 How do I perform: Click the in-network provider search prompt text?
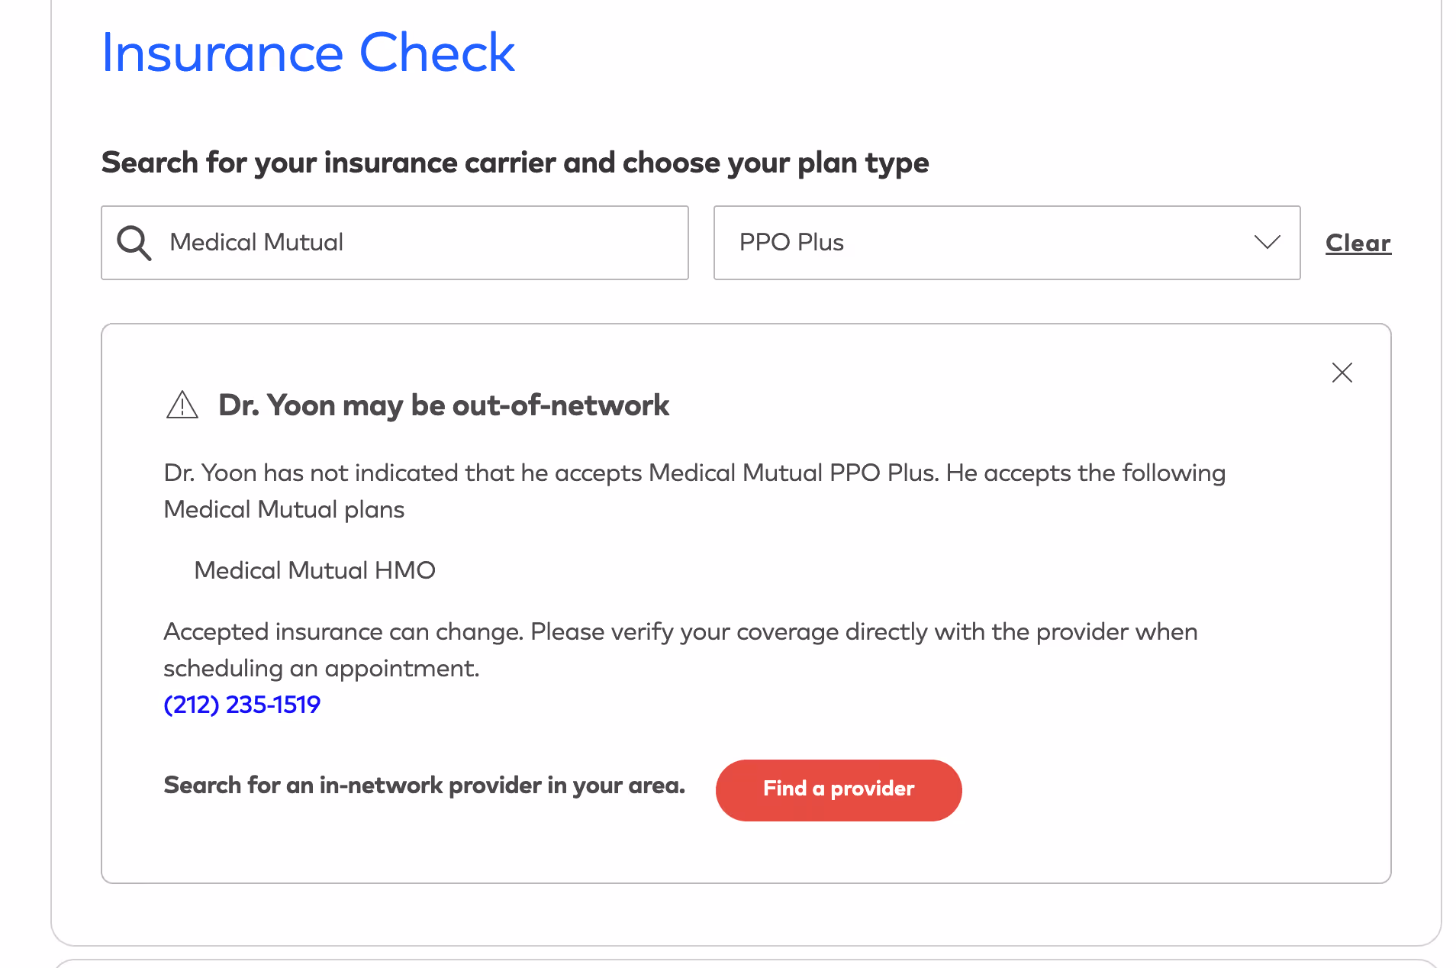tap(424, 785)
